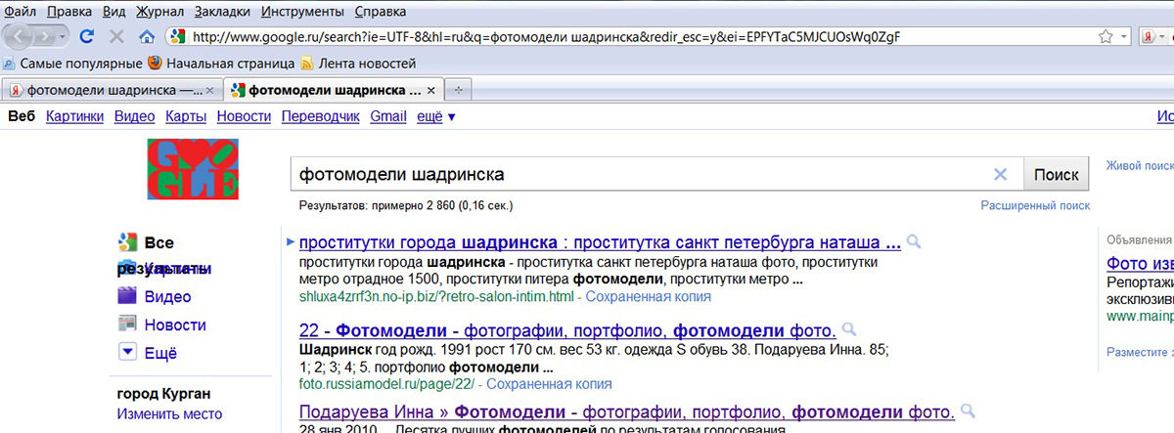Open the 22 - Фотомодели result
1174x433 pixels.
[x=567, y=329]
